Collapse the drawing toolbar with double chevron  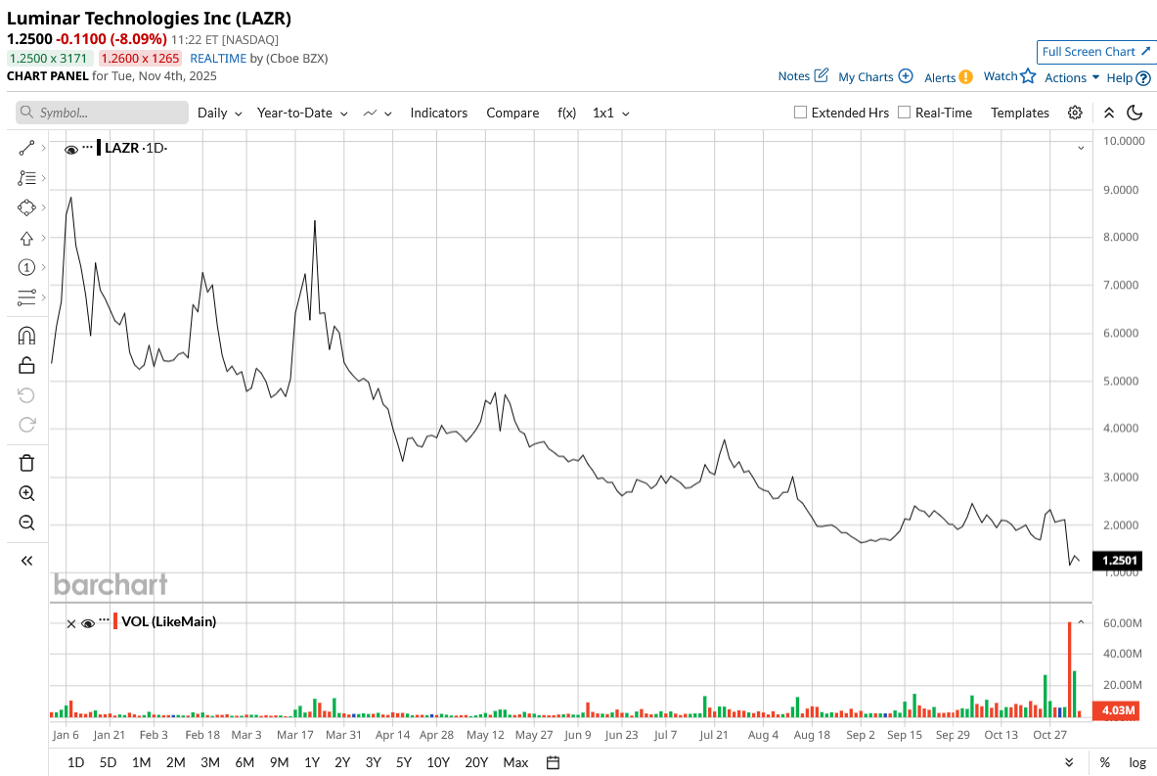(x=26, y=561)
